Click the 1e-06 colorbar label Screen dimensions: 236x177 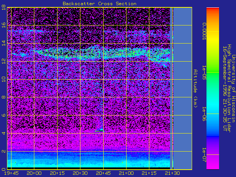[x=204, y=114]
